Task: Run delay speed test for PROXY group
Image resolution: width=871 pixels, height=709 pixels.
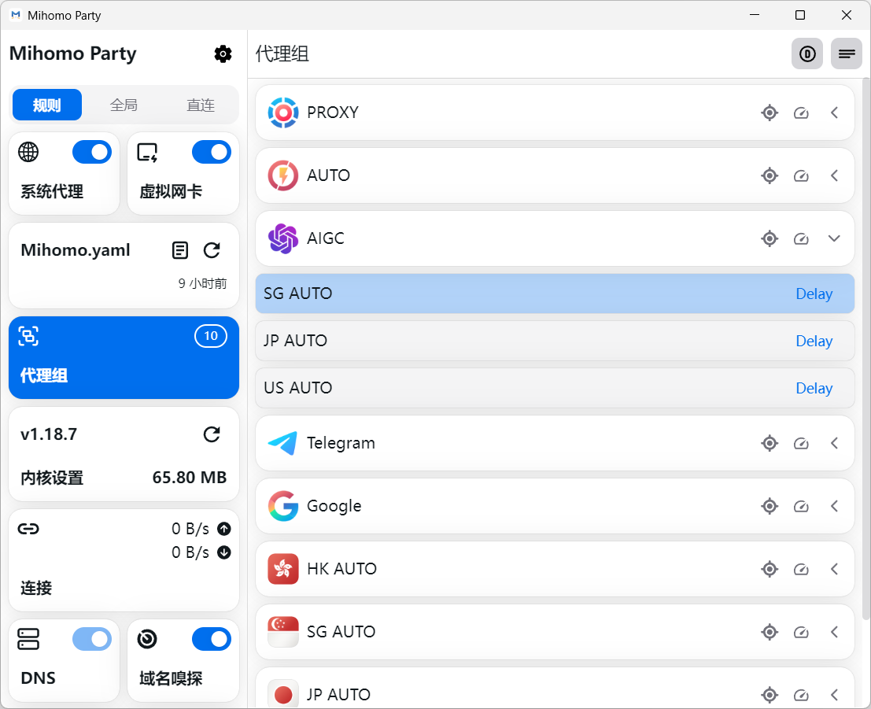Action: coord(801,113)
